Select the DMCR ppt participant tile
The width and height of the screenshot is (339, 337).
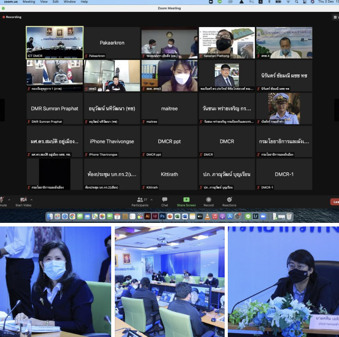coord(169,141)
